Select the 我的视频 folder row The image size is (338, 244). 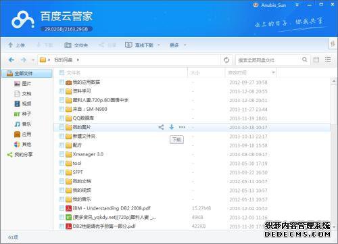click(x=192, y=191)
